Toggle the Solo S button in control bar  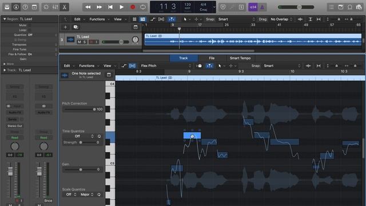coord(241,7)
